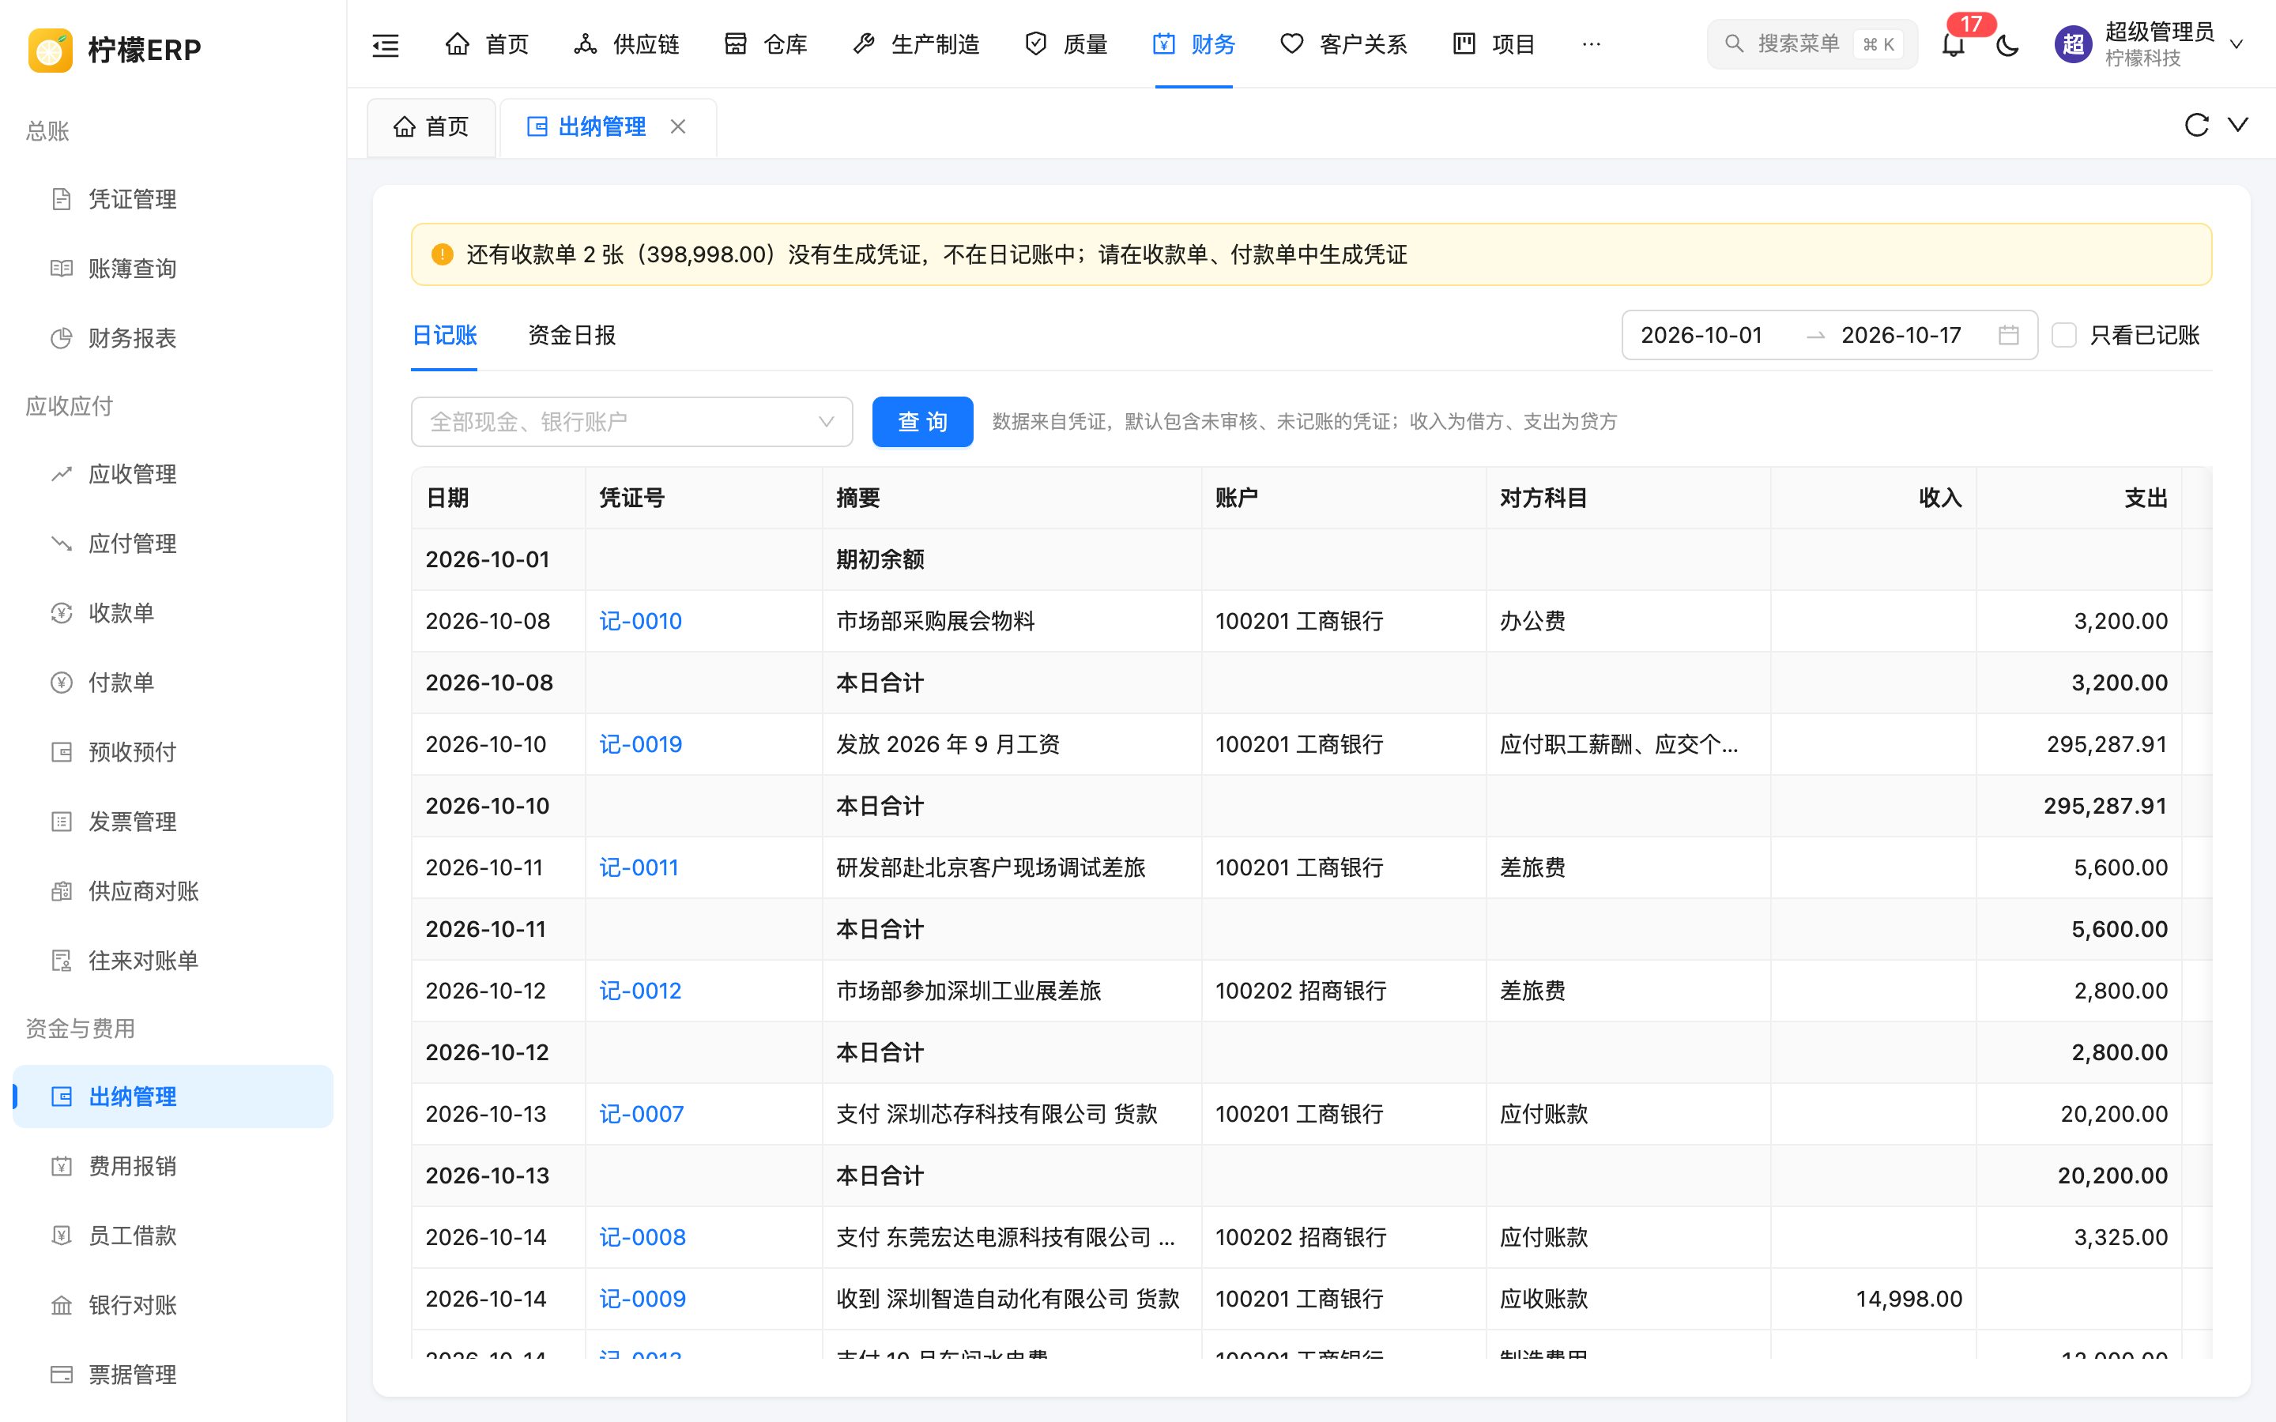
Task: Click the calendar icon in date range
Action: pyautogui.click(x=2008, y=335)
